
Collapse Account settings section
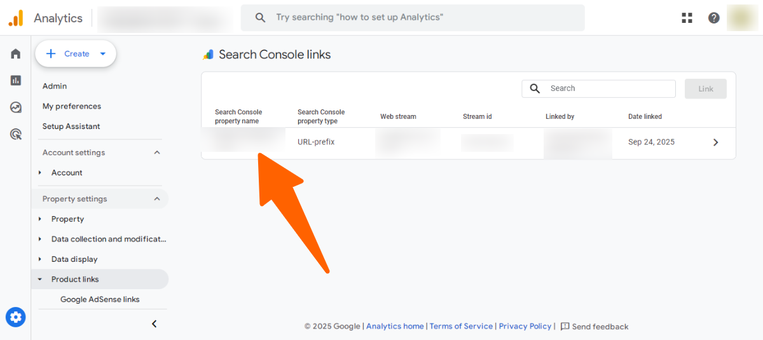[157, 153]
